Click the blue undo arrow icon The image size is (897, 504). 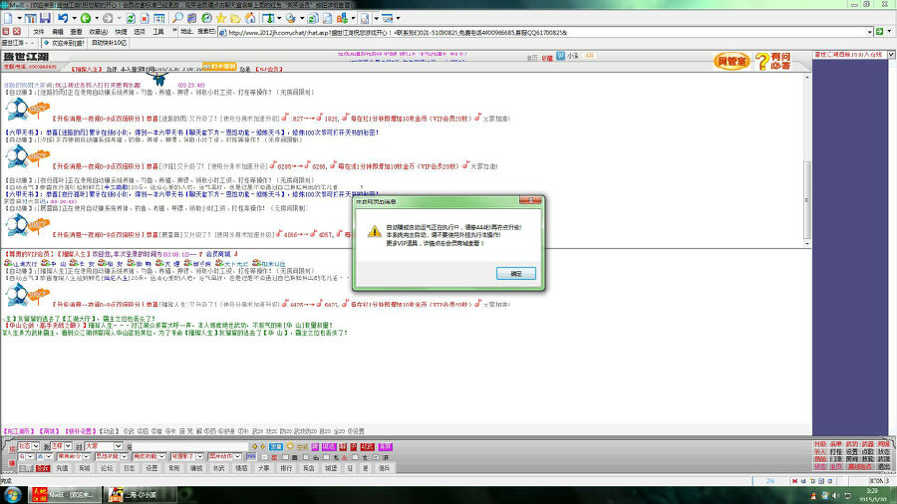63,19
